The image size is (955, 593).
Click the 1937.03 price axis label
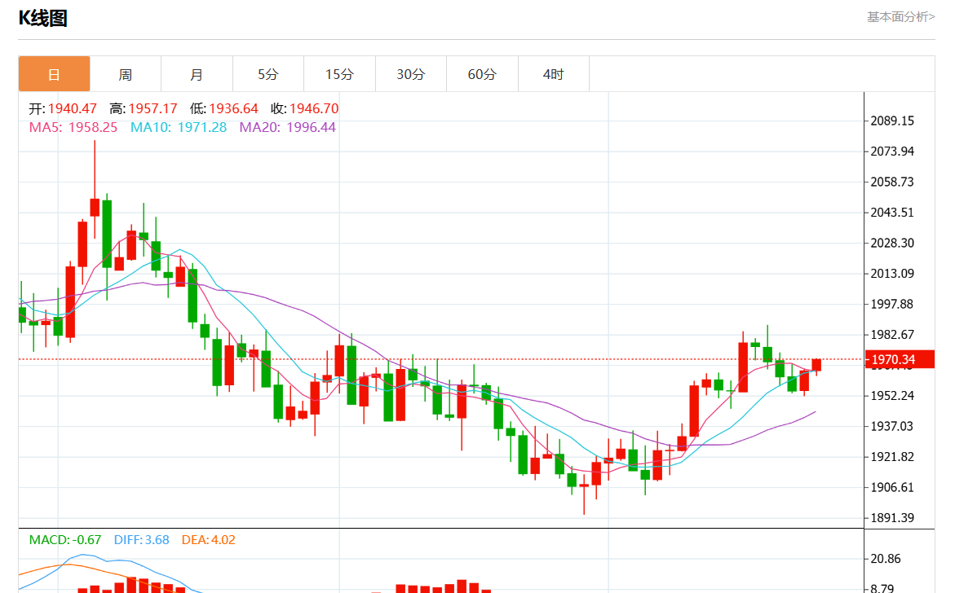coord(892,426)
